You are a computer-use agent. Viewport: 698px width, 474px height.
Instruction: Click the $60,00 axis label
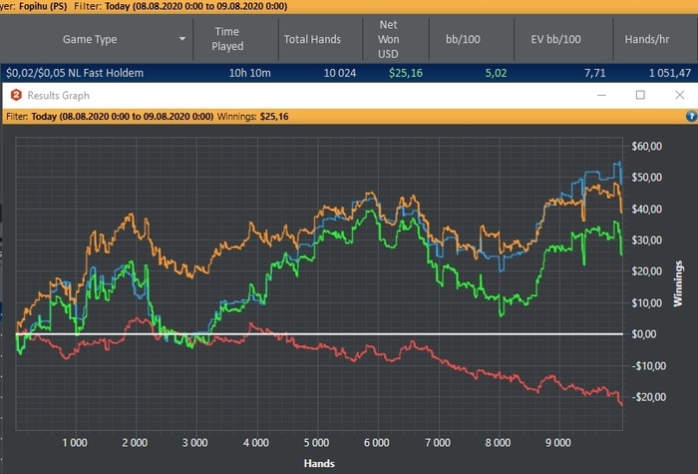[x=647, y=146]
